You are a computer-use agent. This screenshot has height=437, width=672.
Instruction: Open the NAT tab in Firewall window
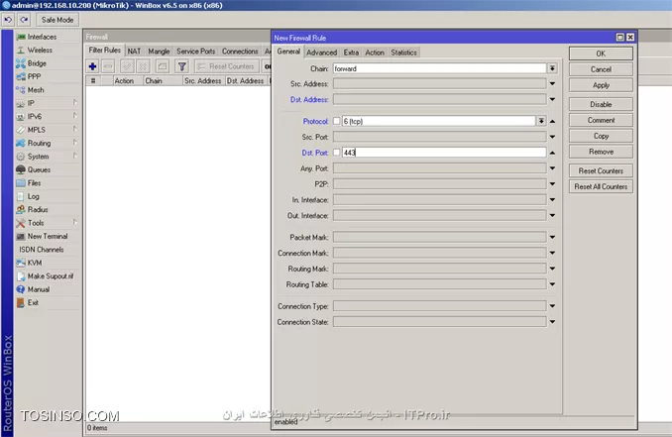point(134,52)
